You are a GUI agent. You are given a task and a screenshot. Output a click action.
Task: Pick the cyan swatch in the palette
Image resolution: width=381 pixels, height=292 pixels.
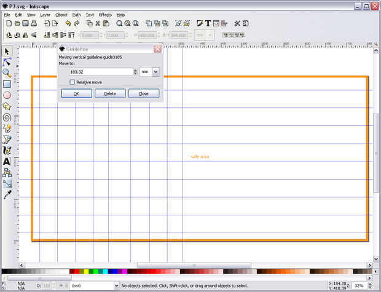coord(106,271)
